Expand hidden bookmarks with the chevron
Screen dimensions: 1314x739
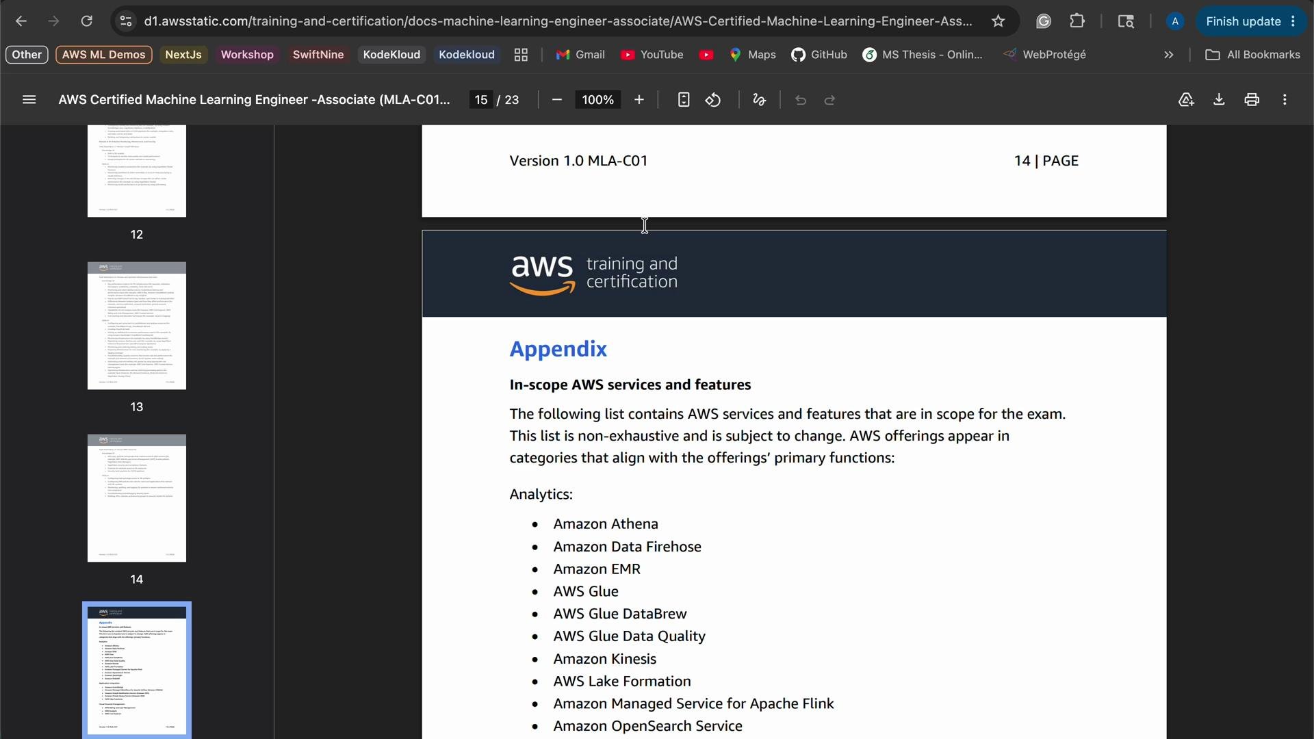coord(1169,55)
